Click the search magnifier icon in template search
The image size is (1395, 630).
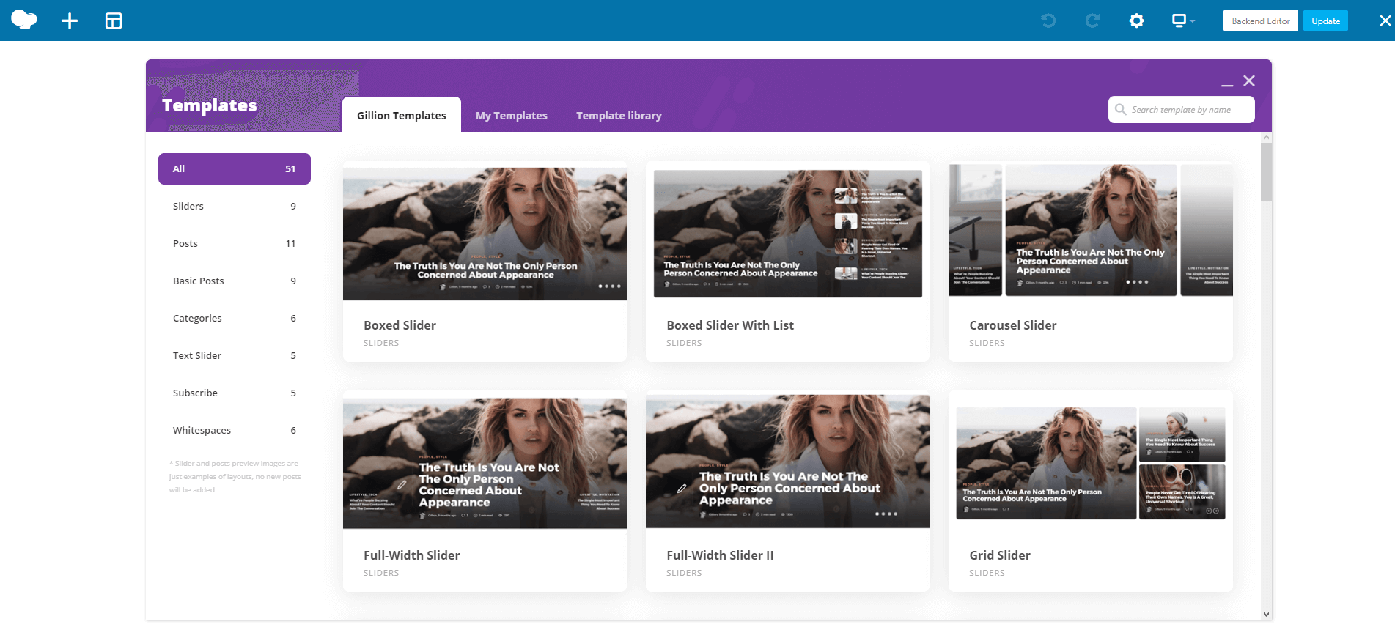pos(1121,110)
